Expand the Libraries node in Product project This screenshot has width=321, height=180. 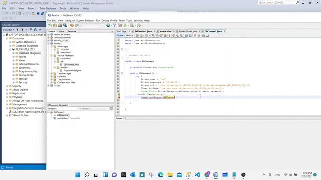pos(52,76)
